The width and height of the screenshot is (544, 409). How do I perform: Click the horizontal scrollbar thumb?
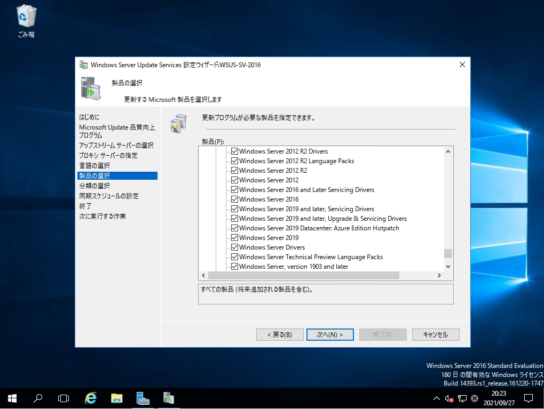tap(304, 275)
